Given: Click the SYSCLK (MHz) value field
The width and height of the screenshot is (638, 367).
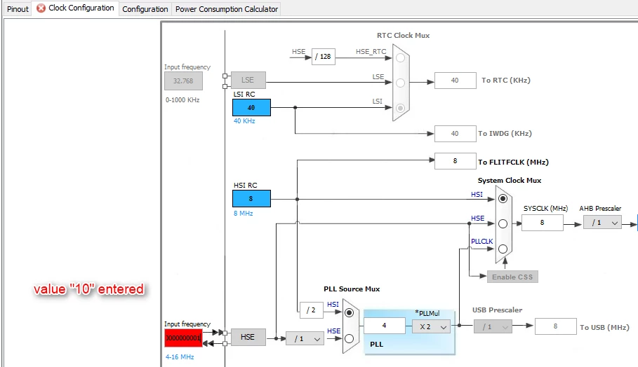Looking at the screenshot, I should (543, 223).
